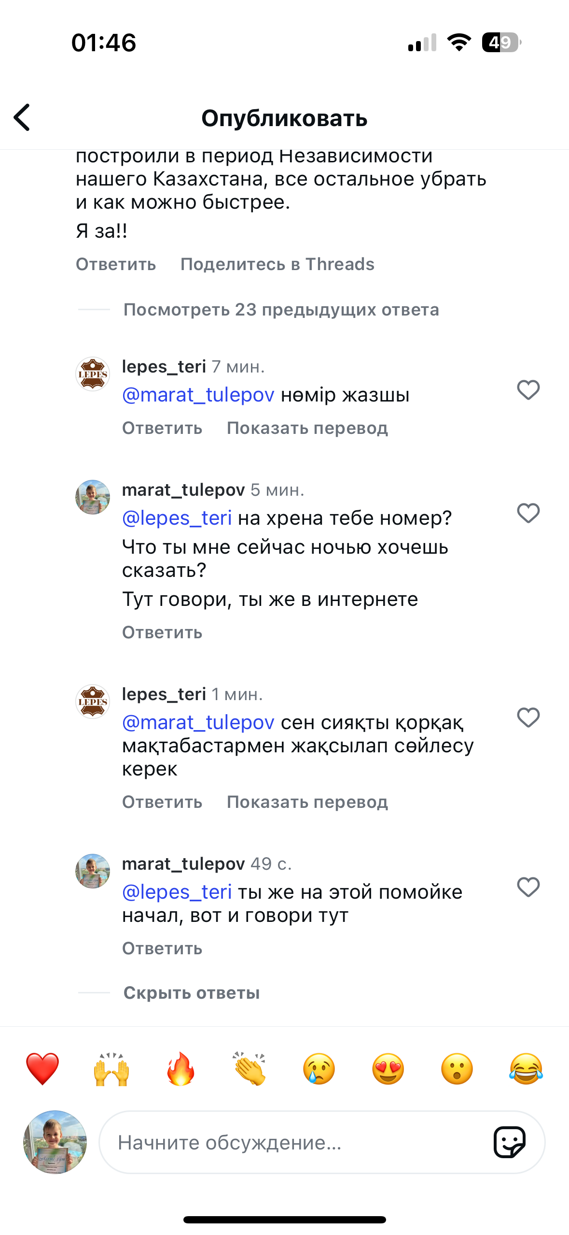Image resolution: width=569 pixels, height=1235 pixels.
Task: Open the sticker picker in comment field
Action: tap(509, 1142)
